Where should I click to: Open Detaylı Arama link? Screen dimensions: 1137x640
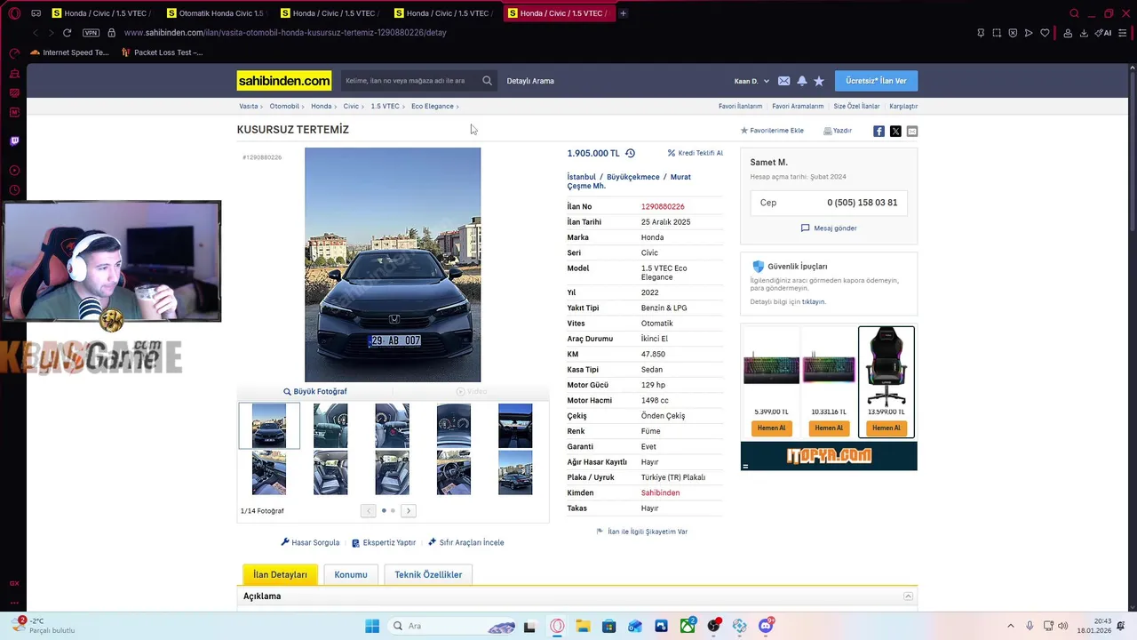530,81
